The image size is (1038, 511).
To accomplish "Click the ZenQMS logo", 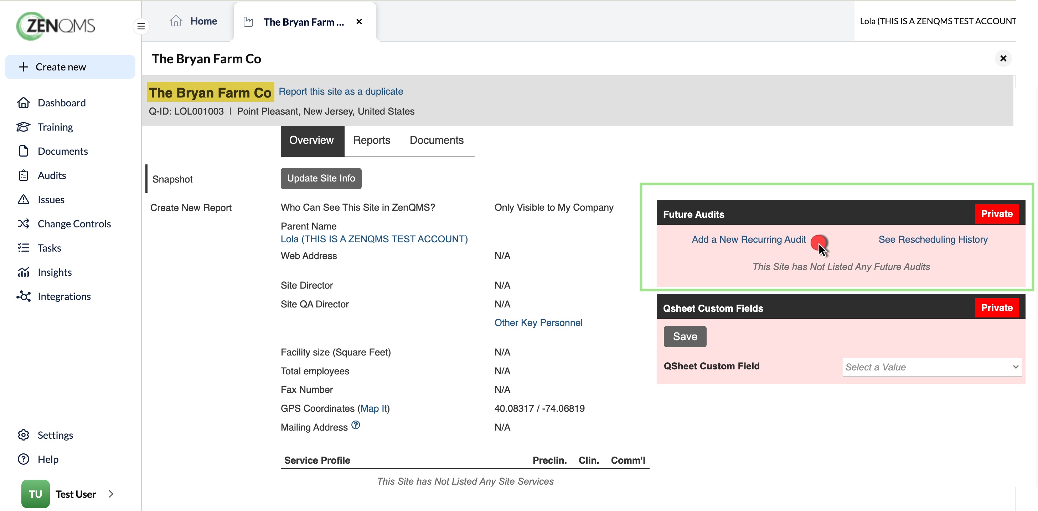I will point(56,26).
